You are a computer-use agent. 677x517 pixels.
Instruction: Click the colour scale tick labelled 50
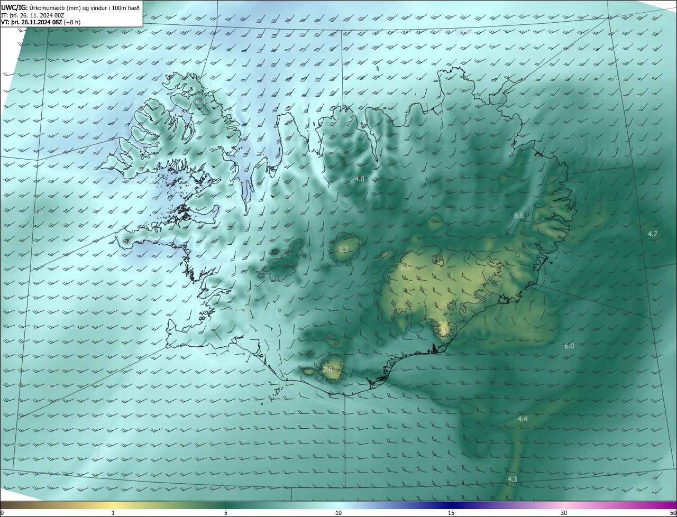coord(673,513)
